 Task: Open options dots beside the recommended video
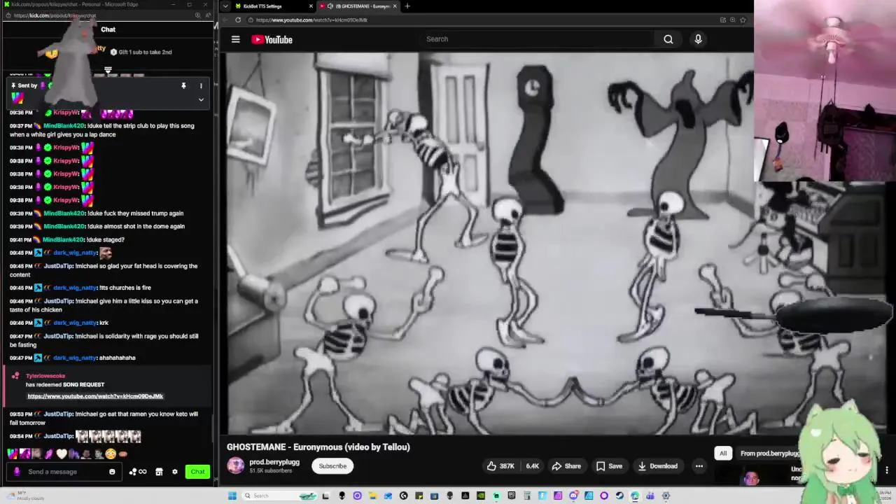(x=887, y=470)
